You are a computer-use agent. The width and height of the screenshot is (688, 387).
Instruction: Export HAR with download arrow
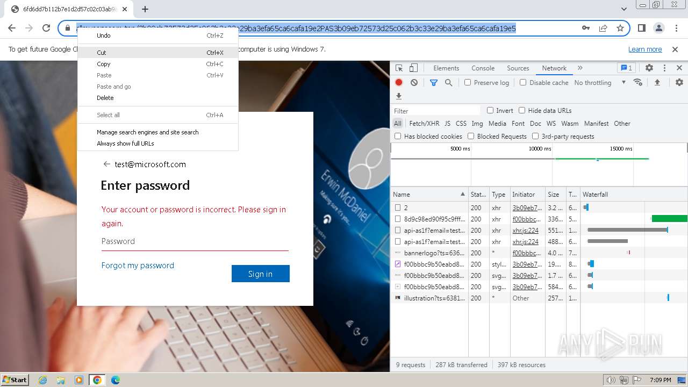coord(399,96)
